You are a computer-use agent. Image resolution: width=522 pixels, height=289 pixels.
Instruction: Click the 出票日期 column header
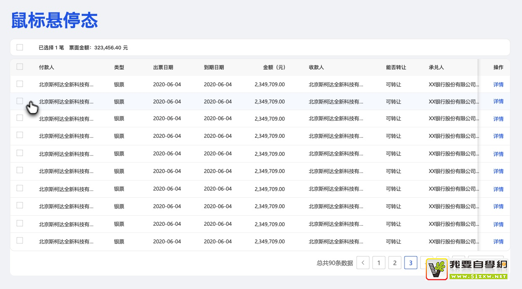pyautogui.click(x=163, y=67)
